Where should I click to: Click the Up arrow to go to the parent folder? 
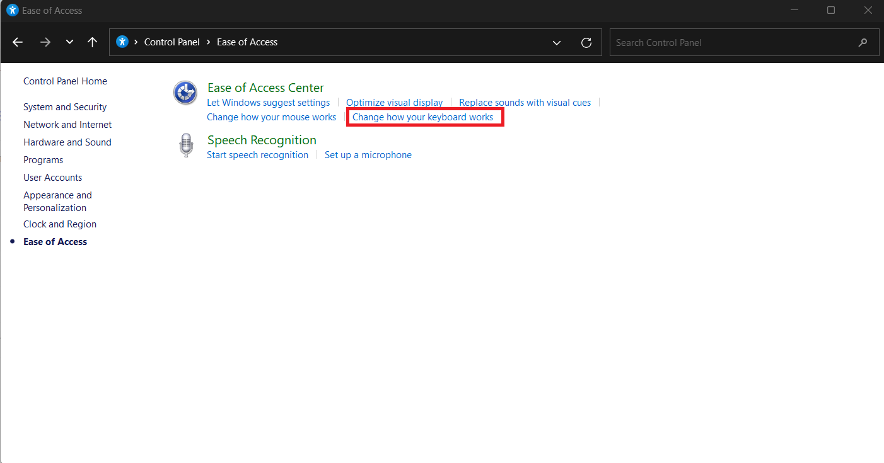click(x=93, y=42)
